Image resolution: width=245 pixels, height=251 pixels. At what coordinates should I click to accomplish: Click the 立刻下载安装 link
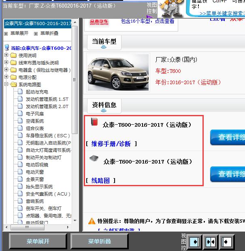click(x=119, y=230)
